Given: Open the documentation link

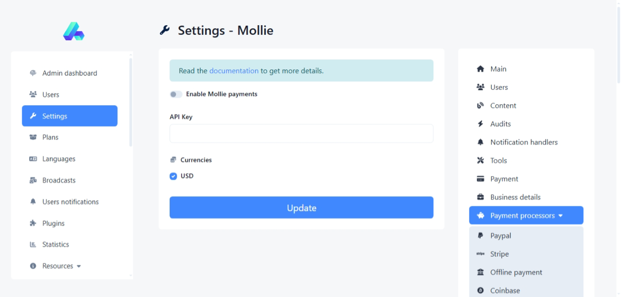Looking at the screenshot, I should [x=234, y=71].
